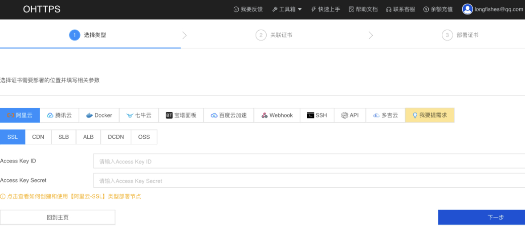This screenshot has height=239, width=525.
Task: Open 快速上手 quick start
Action: click(x=326, y=9)
